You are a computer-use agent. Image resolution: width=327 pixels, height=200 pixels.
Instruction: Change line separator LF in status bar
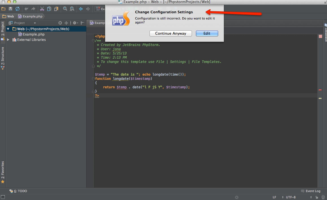coord(278,197)
